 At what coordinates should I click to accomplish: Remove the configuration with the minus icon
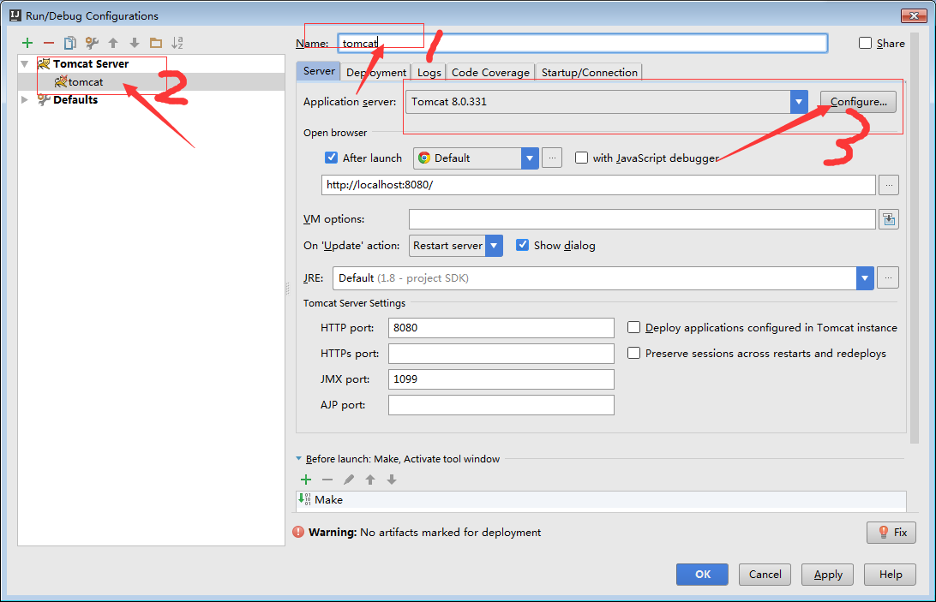tap(49, 43)
